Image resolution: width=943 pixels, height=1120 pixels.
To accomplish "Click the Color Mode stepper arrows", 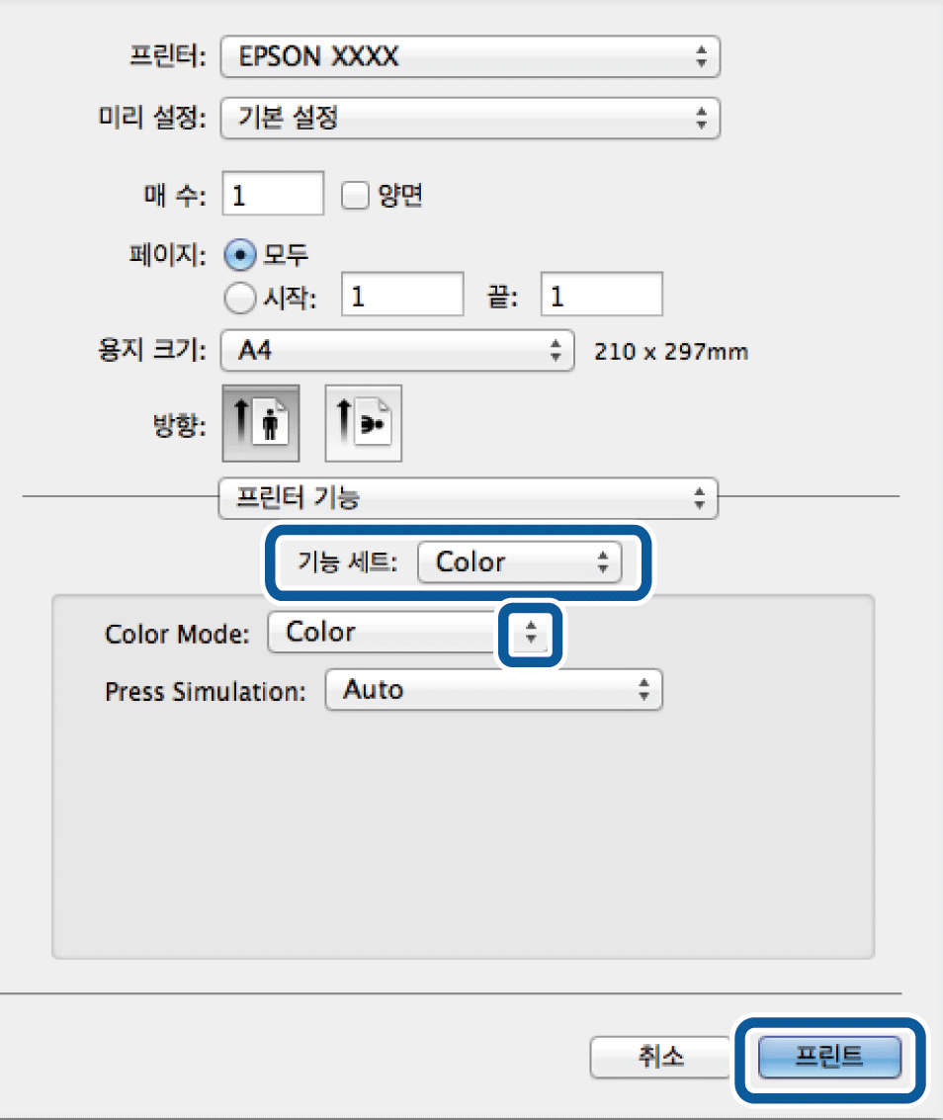I will click(530, 635).
